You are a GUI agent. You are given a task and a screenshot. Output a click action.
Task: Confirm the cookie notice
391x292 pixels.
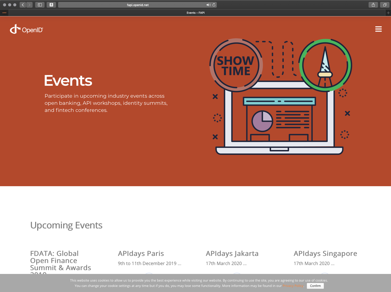(315, 286)
